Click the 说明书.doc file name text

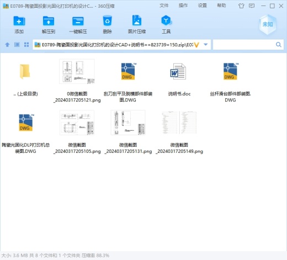point(179,94)
